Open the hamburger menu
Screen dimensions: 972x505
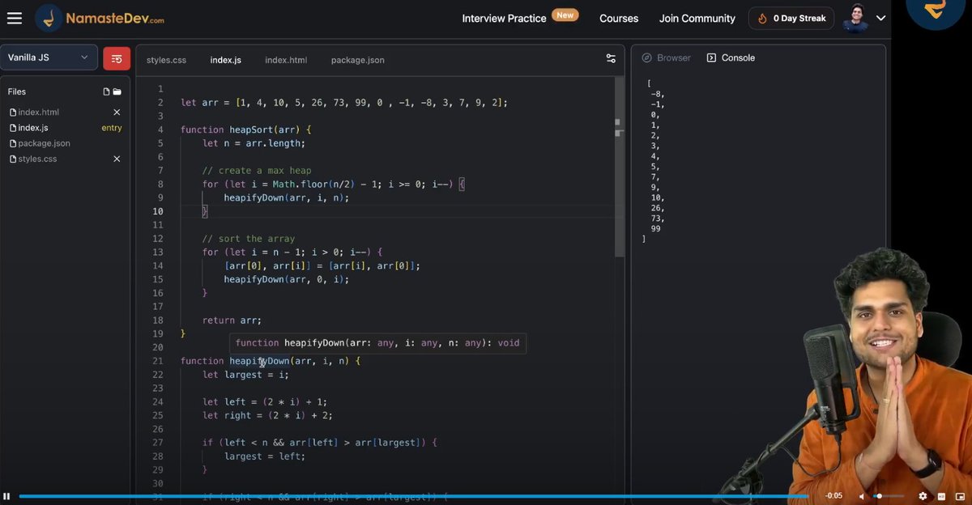click(15, 18)
